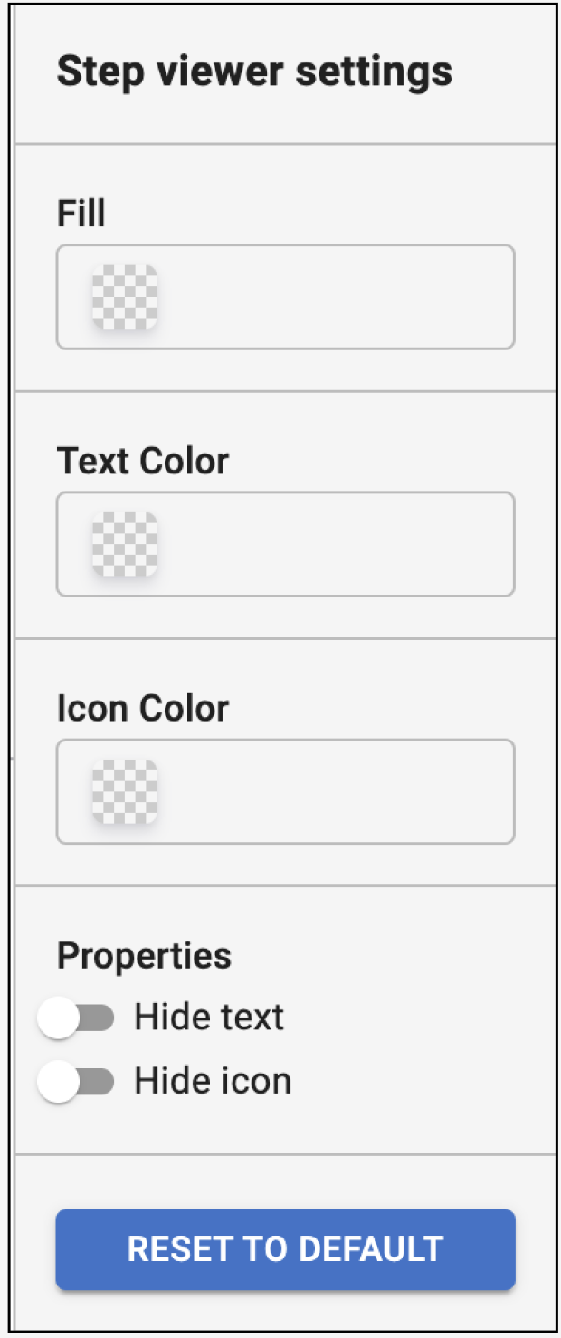
Task: Focus the Text Color input box
Action: click(335, 544)
